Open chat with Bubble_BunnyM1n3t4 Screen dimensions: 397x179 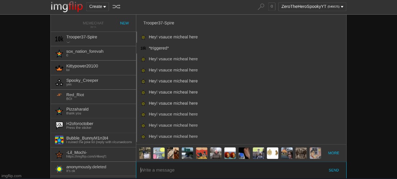[93, 140]
